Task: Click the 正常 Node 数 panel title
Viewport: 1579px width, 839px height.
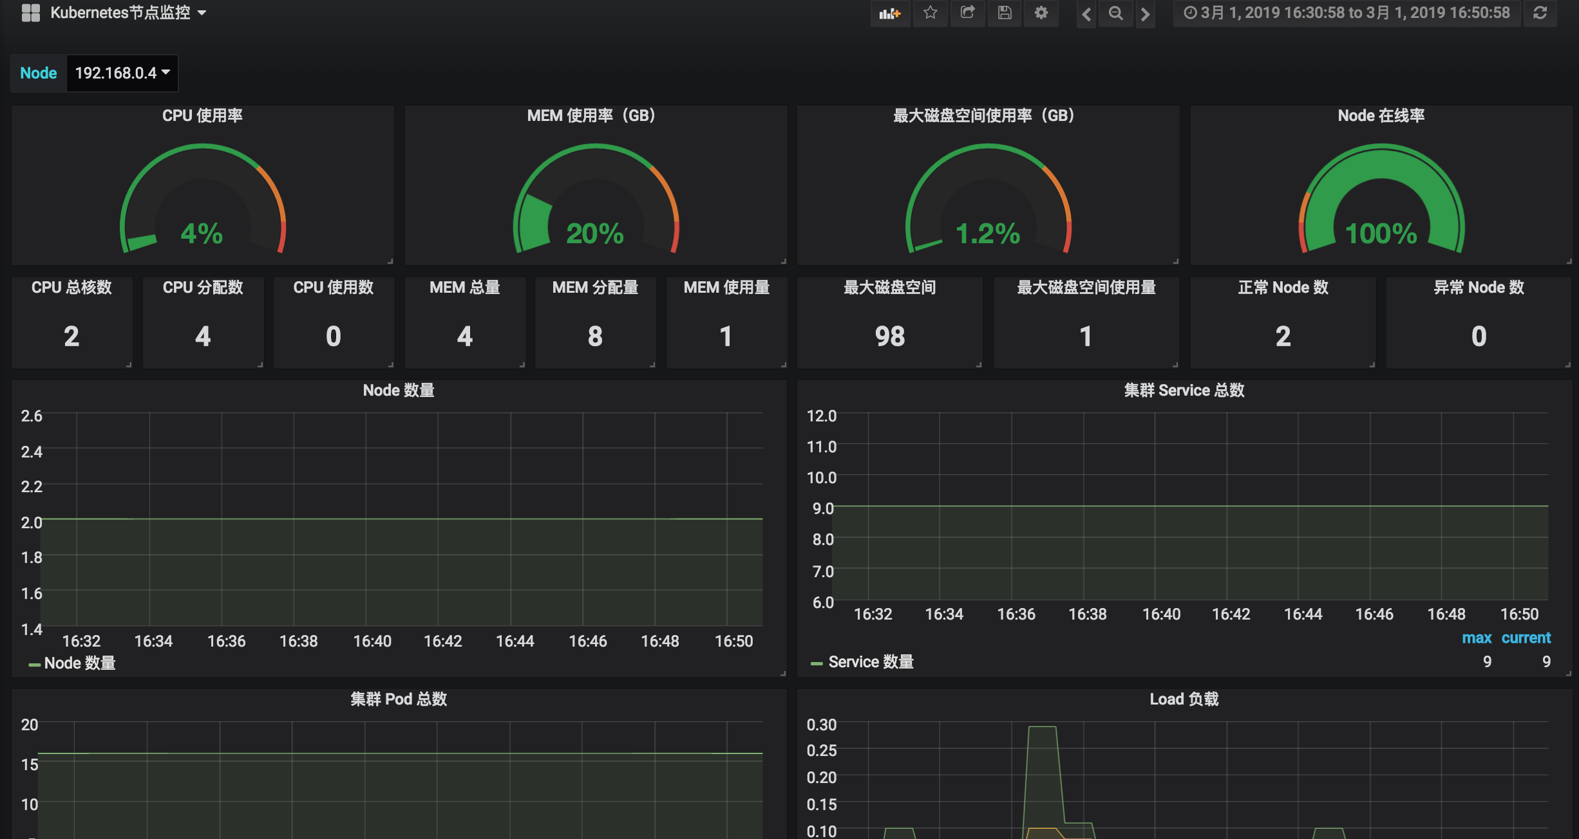Action: (x=1283, y=288)
